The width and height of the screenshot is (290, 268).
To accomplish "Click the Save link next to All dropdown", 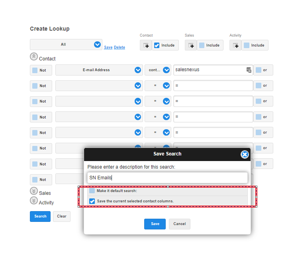I will click(x=108, y=47).
